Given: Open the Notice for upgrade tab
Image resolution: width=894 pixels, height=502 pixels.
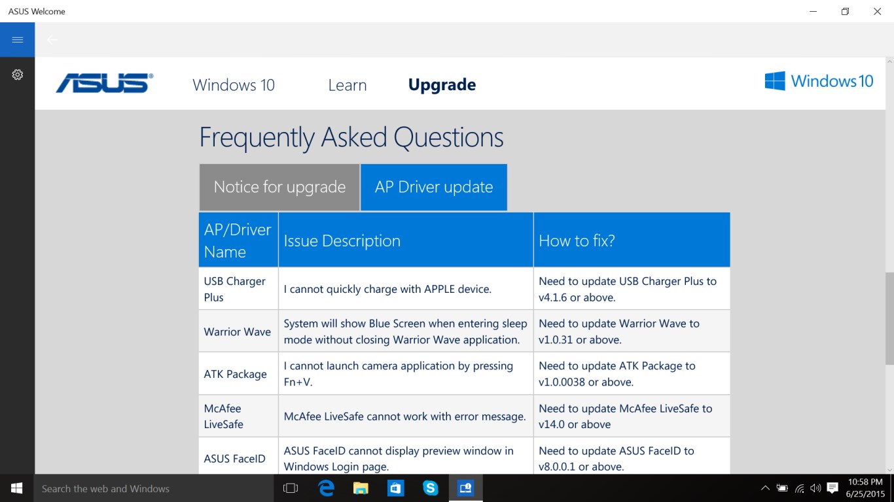Looking at the screenshot, I should pos(279,187).
